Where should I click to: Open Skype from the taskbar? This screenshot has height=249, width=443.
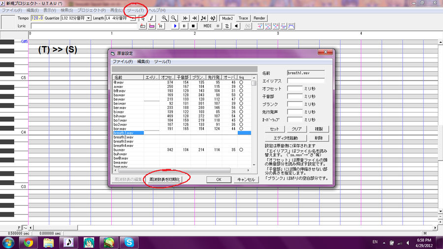[129, 243]
